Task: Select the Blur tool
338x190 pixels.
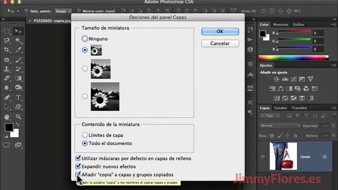Action: (x=7, y=87)
